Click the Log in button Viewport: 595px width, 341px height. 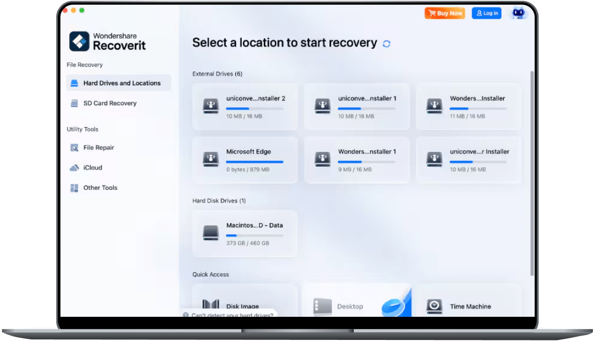click(x=487, y=13)
